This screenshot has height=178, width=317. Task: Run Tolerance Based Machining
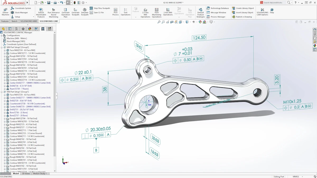coord(54,13)
